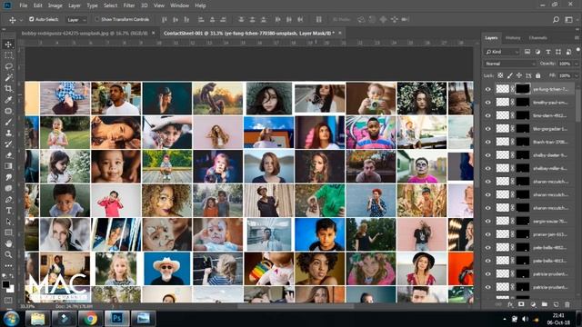Click the create new layer icon
The height and width of the screenshot is (327, 582).
click(x=556, y=304)
